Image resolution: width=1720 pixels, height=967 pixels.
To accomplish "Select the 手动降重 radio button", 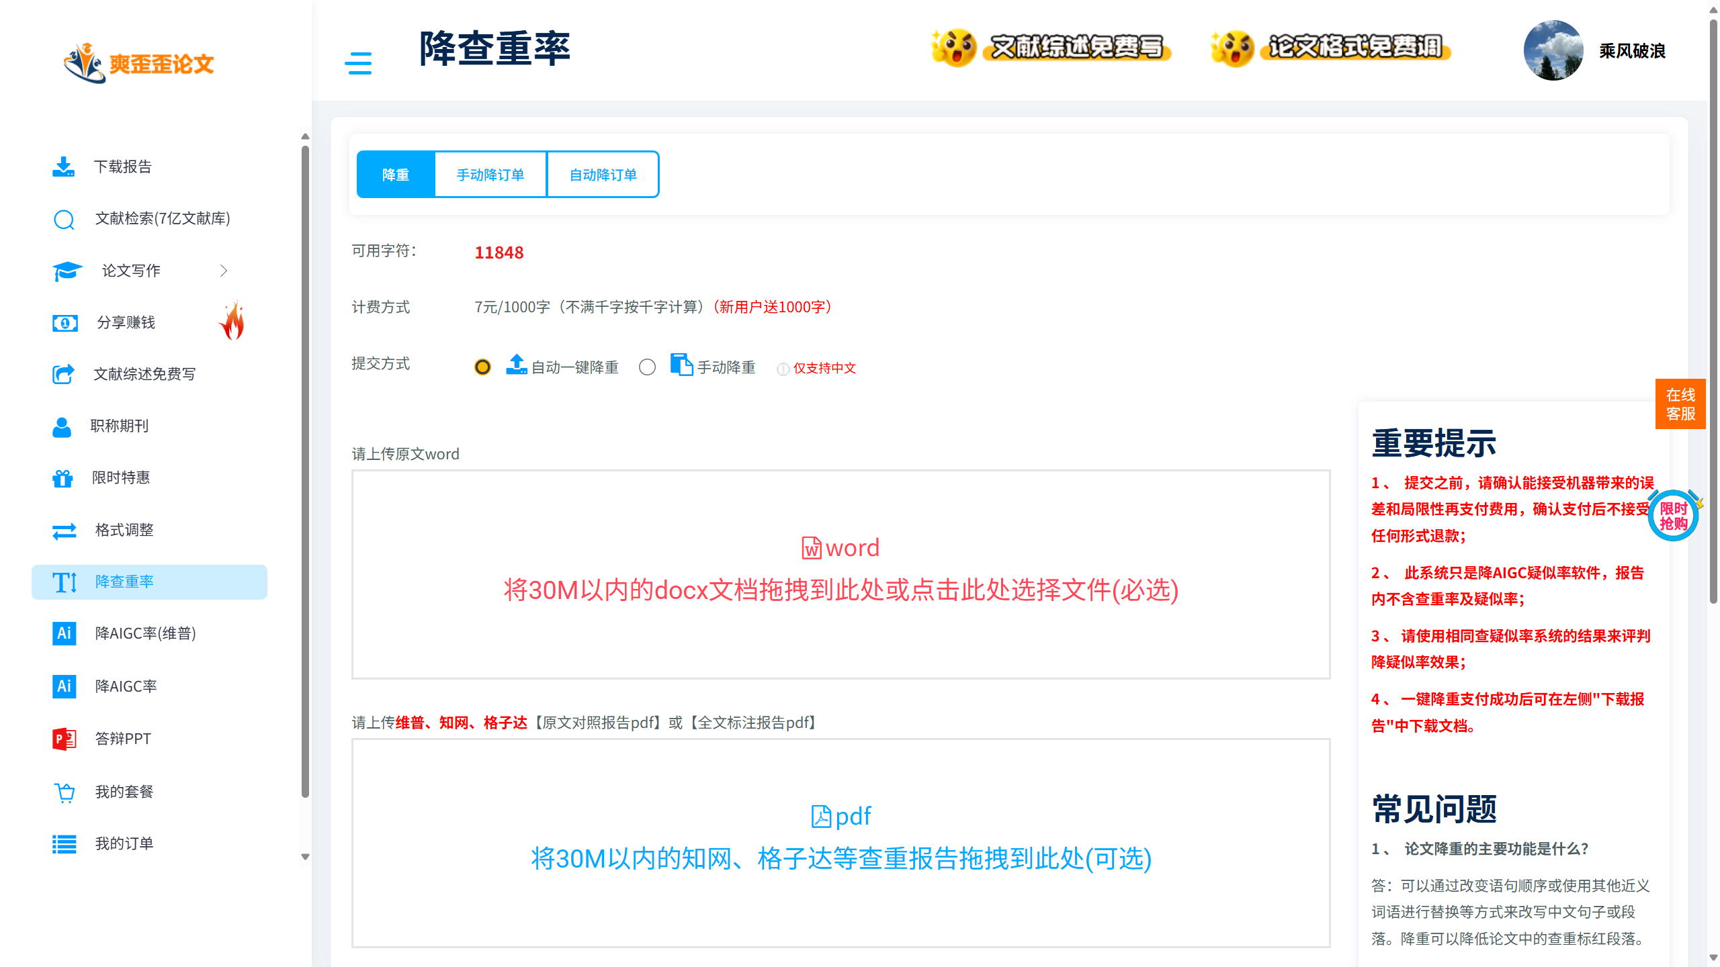I will [647, 367].
